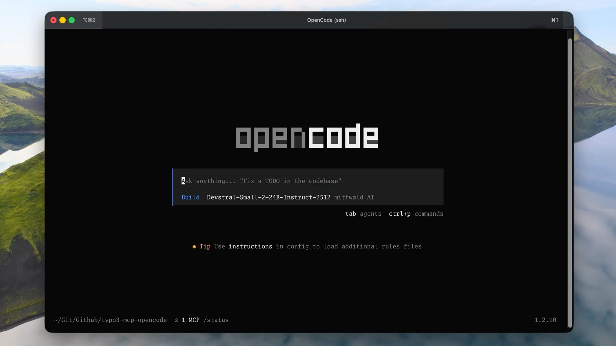The height and width of the screenshot is (346, 616).
Task: Switch to the ⌥⌘2 terminal tab
Action: (89, 20)
